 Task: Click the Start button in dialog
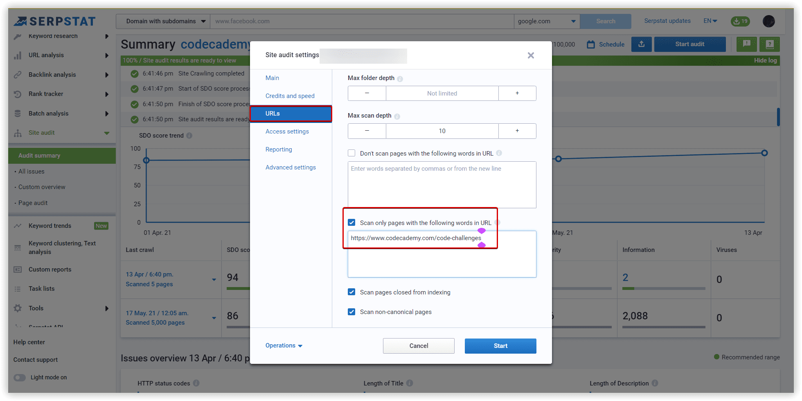(x=500, y=346)
